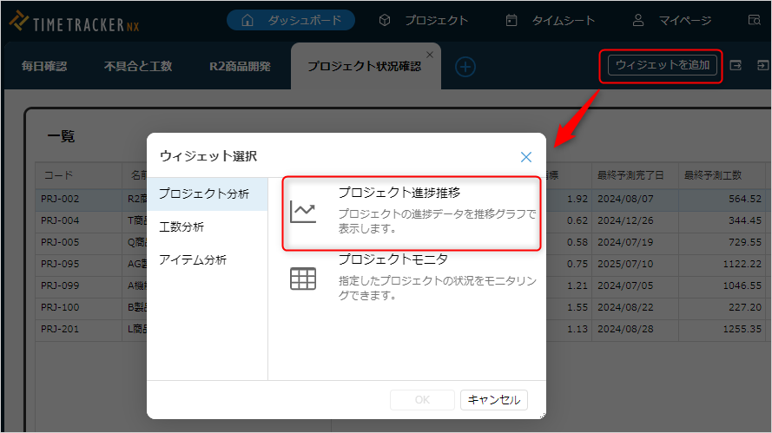This screenshot has width=772, height=433.
Task: Switch to the 不具合と工数 tab
Action: 138,66
